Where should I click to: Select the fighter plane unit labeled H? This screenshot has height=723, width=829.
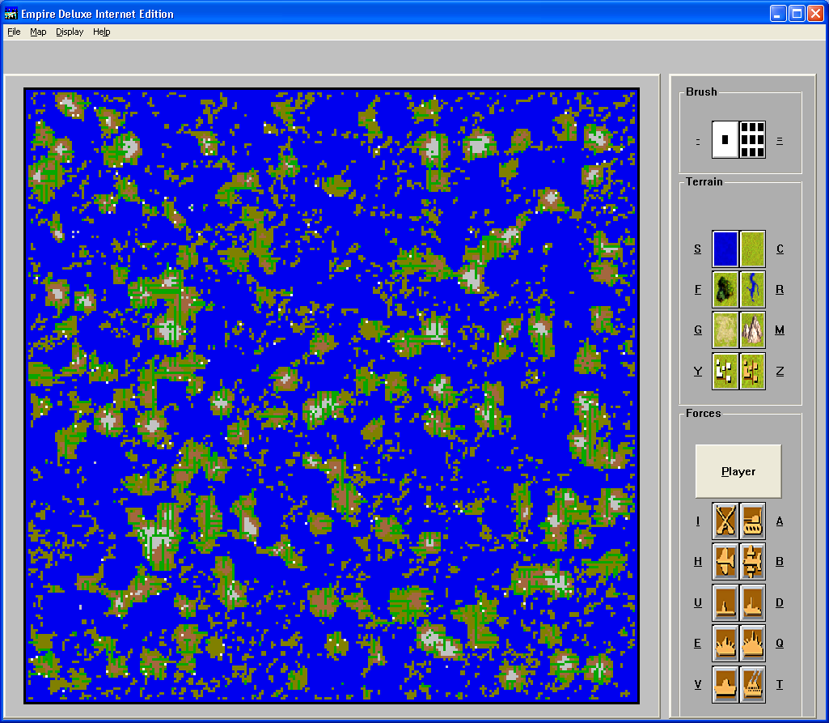point(725,561)
